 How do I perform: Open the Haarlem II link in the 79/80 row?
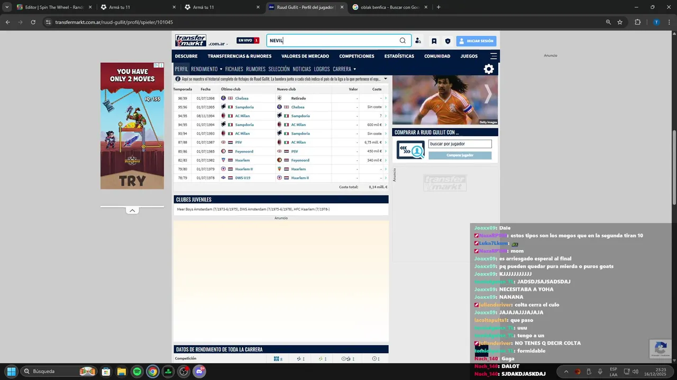pos(244,169)
